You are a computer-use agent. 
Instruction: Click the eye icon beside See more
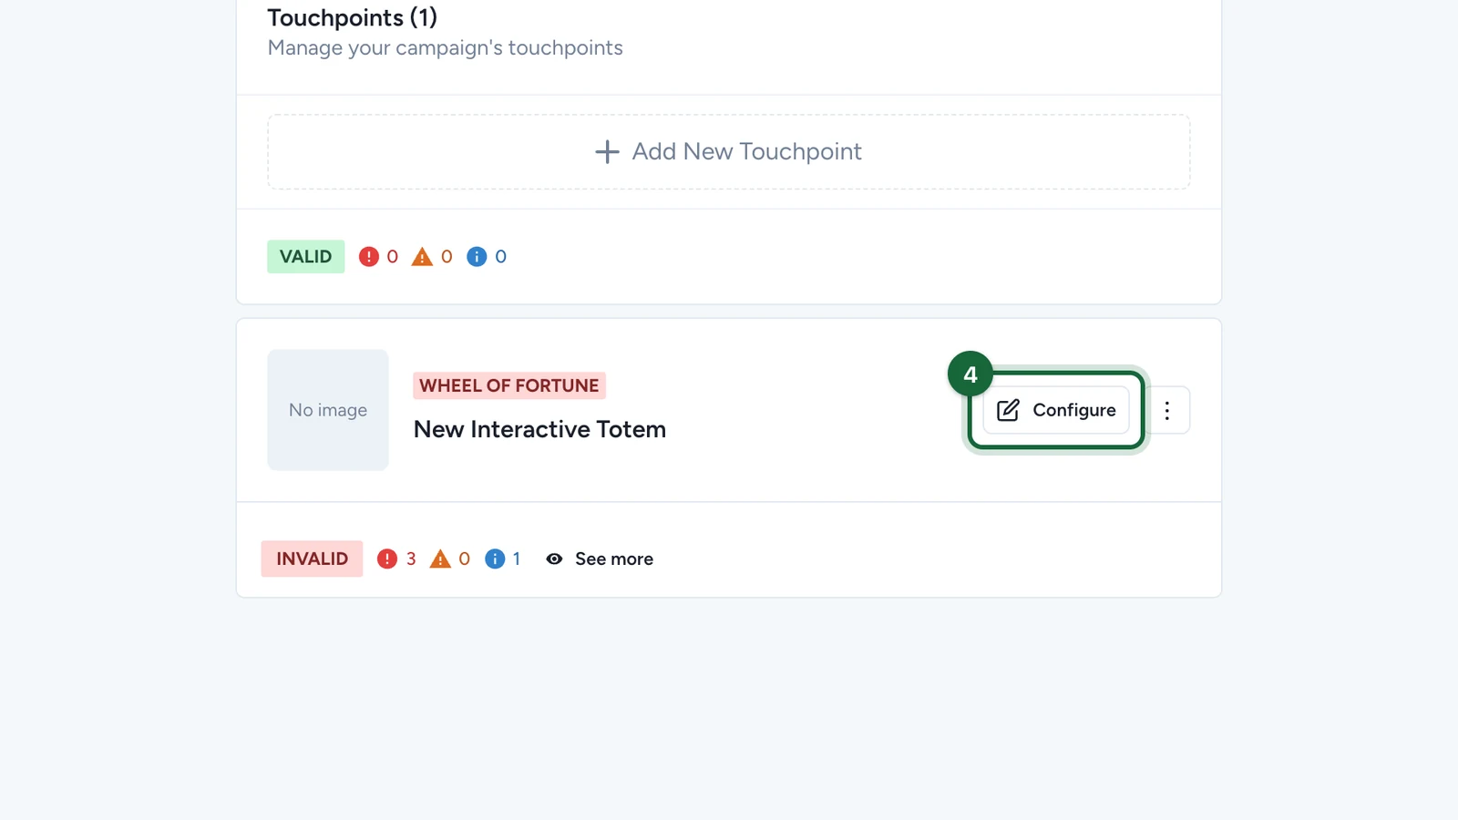tap(554, 559)
